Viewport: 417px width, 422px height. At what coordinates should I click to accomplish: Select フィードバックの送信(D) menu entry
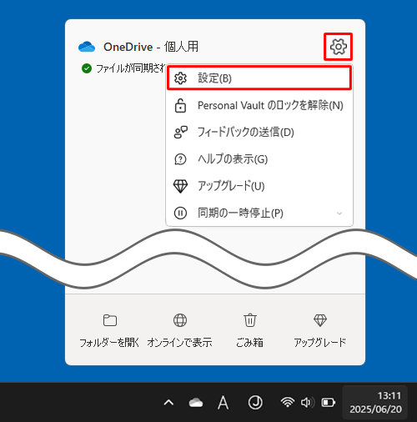259,132
